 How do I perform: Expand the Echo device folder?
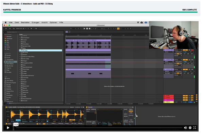point(20,48)
